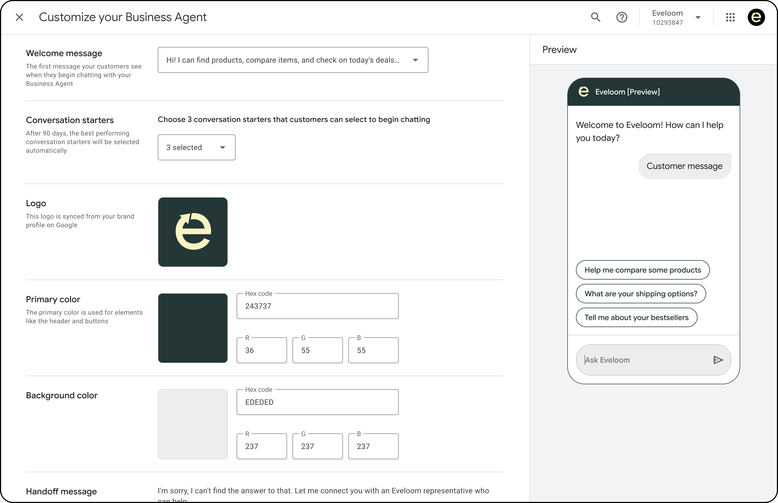The width and height of the screenshot is (778, 503).
Task: Open the search icon in the header
Action: coord(596,17)
